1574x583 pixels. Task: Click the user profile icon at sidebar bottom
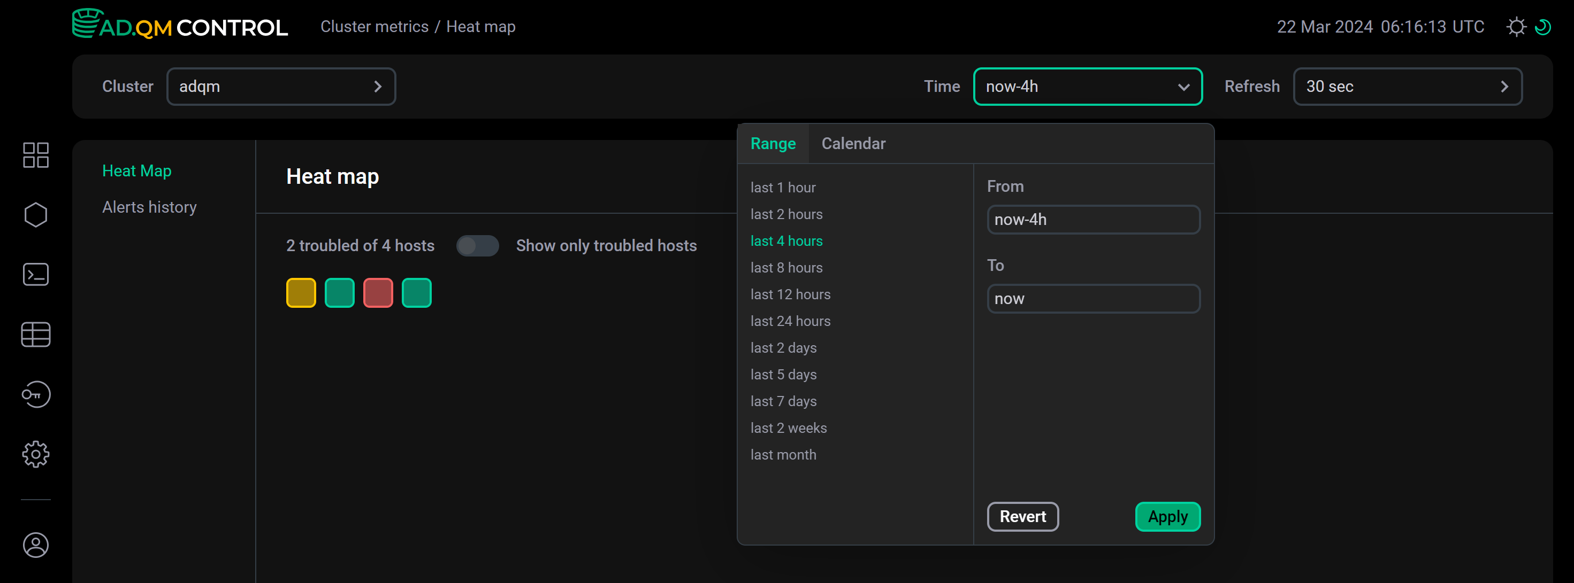tap(35, 545)
